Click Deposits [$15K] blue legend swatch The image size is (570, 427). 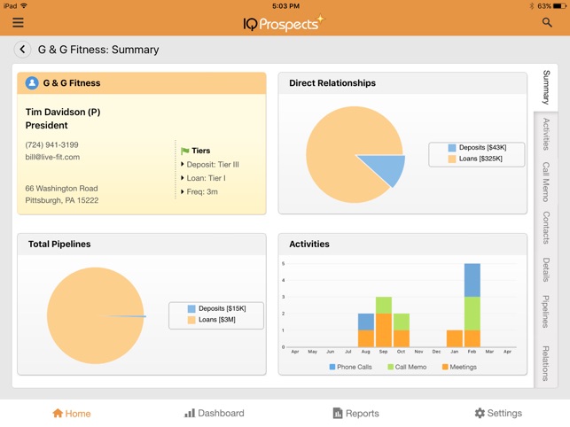click(x=191, y=308)
